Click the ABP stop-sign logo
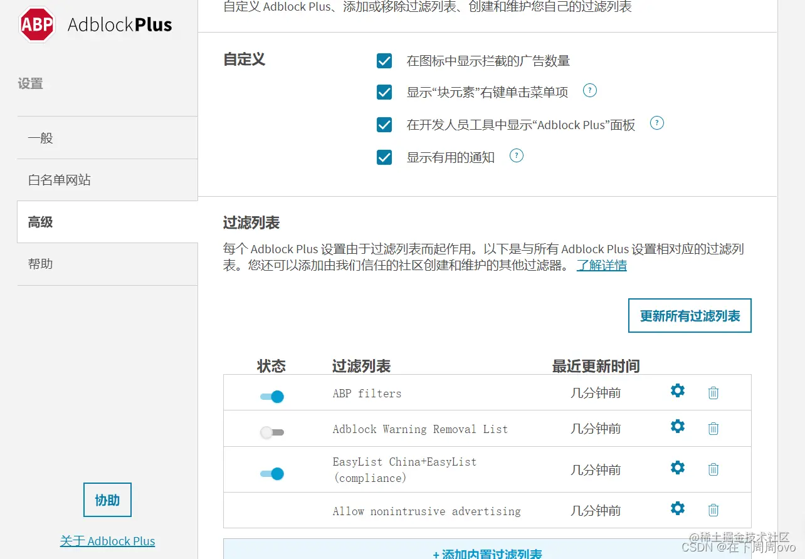Image resolution: width=805 pixels, height=559 pixels. tap(37, 24)
